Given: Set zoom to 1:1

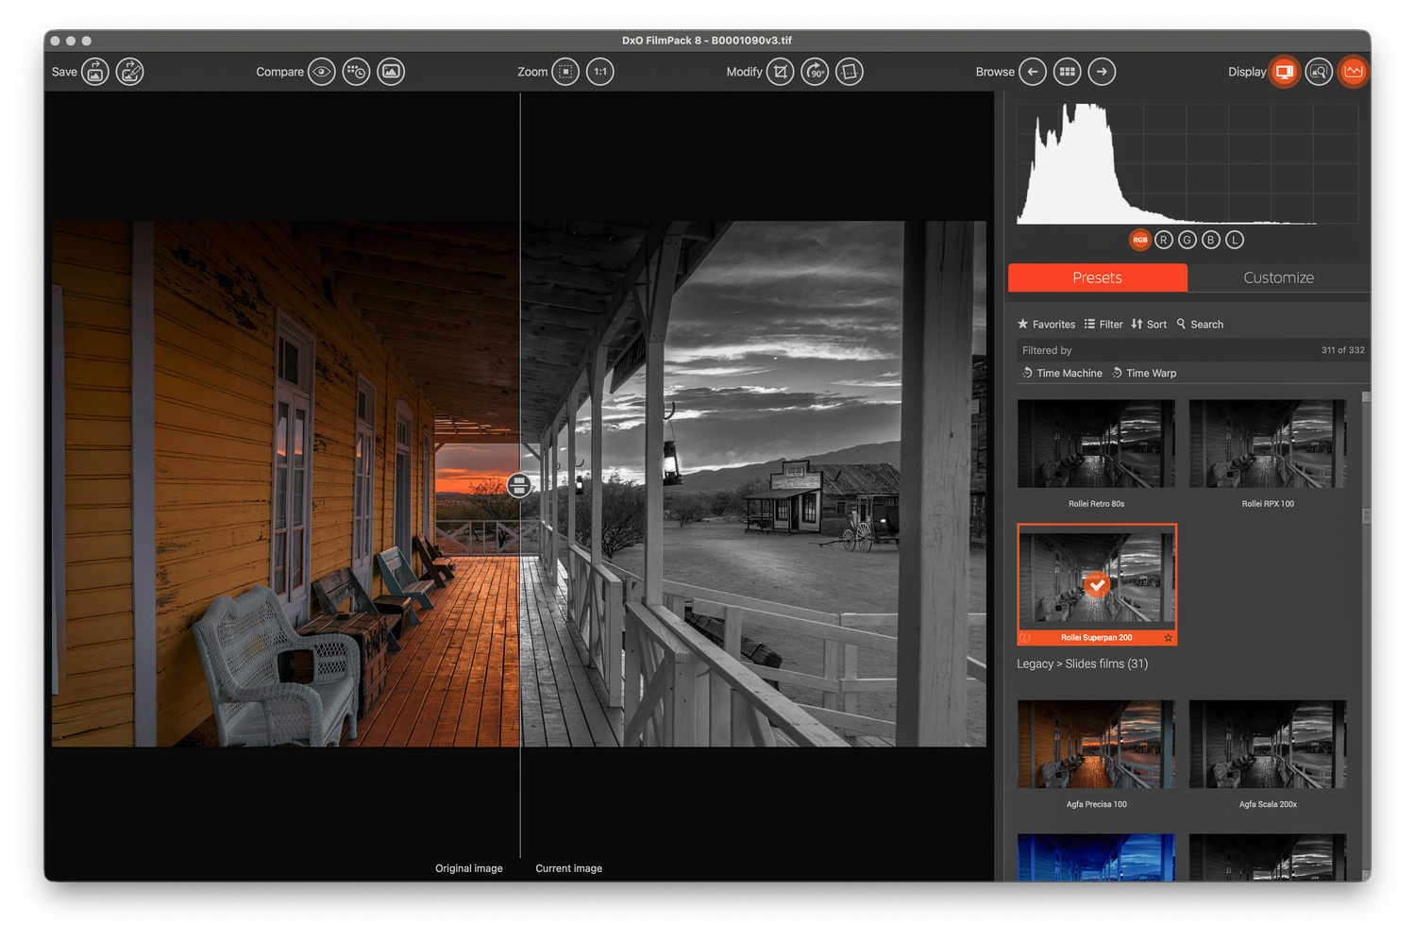Looking at the screenshot, I should 600,72.
